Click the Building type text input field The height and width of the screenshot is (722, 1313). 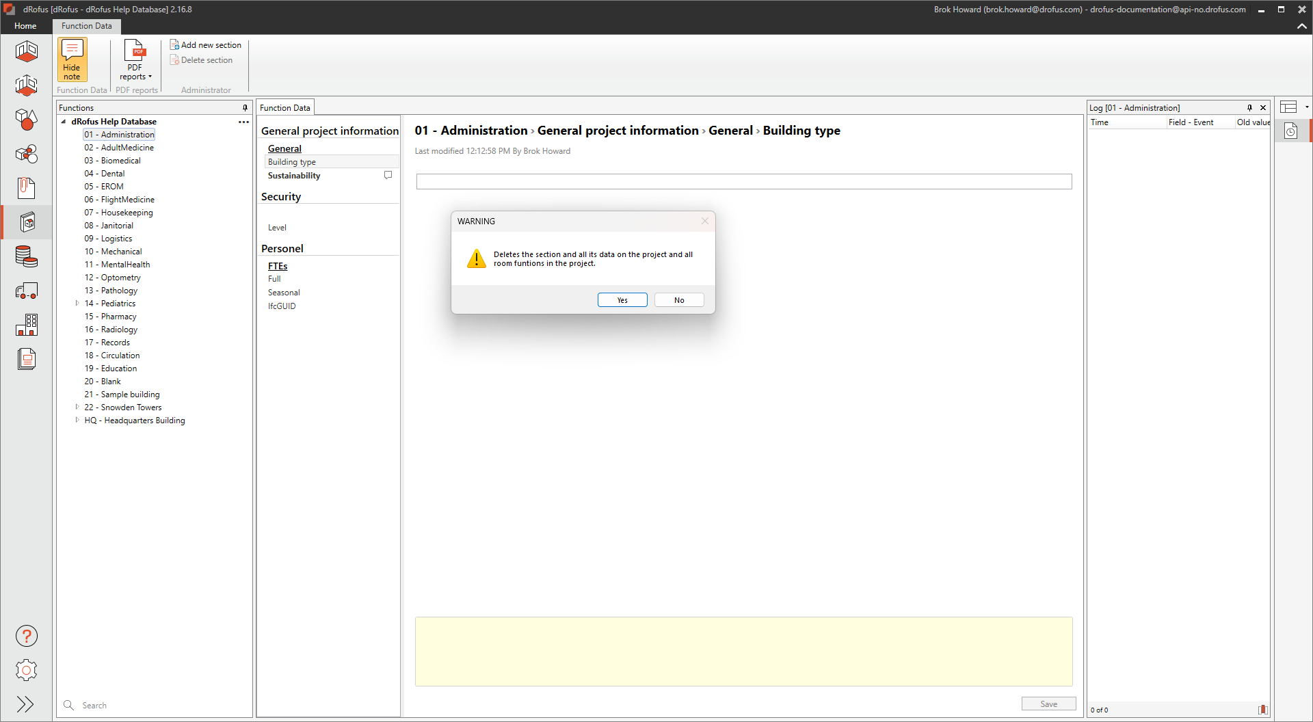click(743, 181)
